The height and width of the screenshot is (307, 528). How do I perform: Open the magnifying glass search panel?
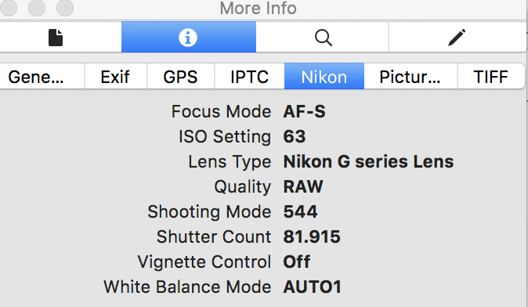point(323,37)
